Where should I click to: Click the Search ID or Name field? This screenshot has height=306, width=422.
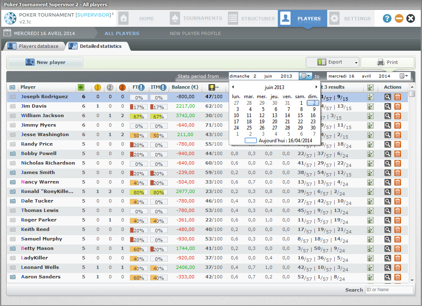389,290
